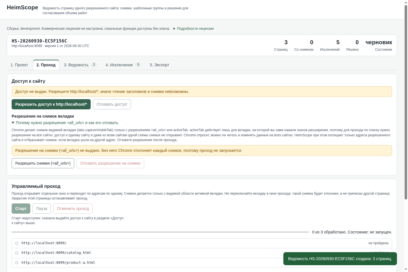Viewport: 408px width, 272px height.
Task: Click the pass progress bar
Action: click(x=160, y=232)
